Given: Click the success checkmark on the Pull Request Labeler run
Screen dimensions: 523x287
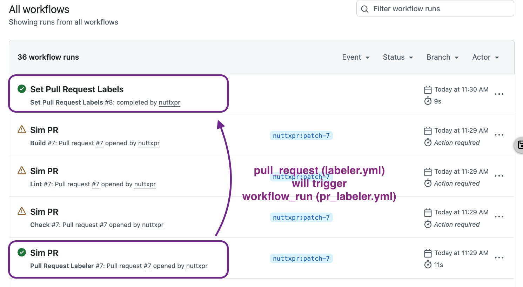Looking at the screenshot, I should (21, 252).
